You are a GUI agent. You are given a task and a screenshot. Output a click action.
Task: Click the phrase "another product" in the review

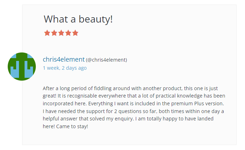[x=154, y=88]
